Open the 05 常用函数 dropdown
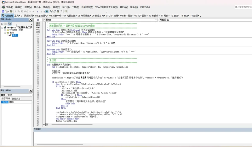The width and height of the screenshot is (252, 147). point(84,16)
